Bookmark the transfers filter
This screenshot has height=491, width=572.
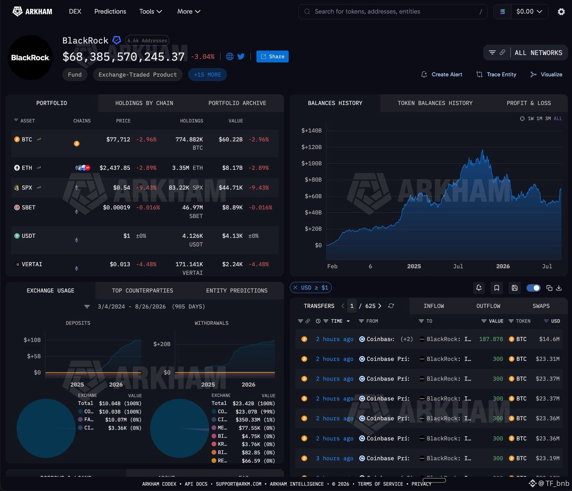click(x=497, y=288)
